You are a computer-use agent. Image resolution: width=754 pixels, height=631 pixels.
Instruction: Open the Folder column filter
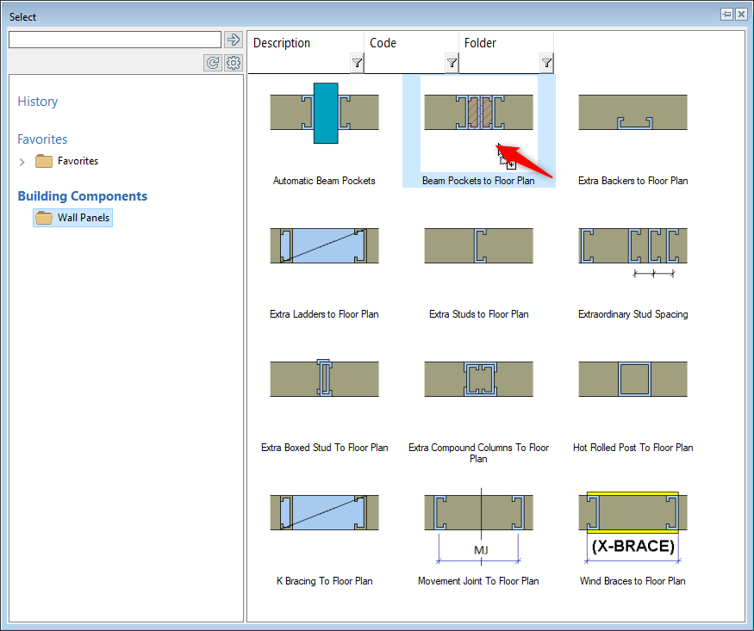(546, 63)
